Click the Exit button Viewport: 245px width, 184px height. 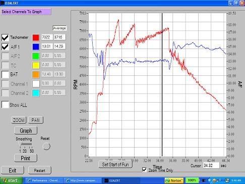13,170
